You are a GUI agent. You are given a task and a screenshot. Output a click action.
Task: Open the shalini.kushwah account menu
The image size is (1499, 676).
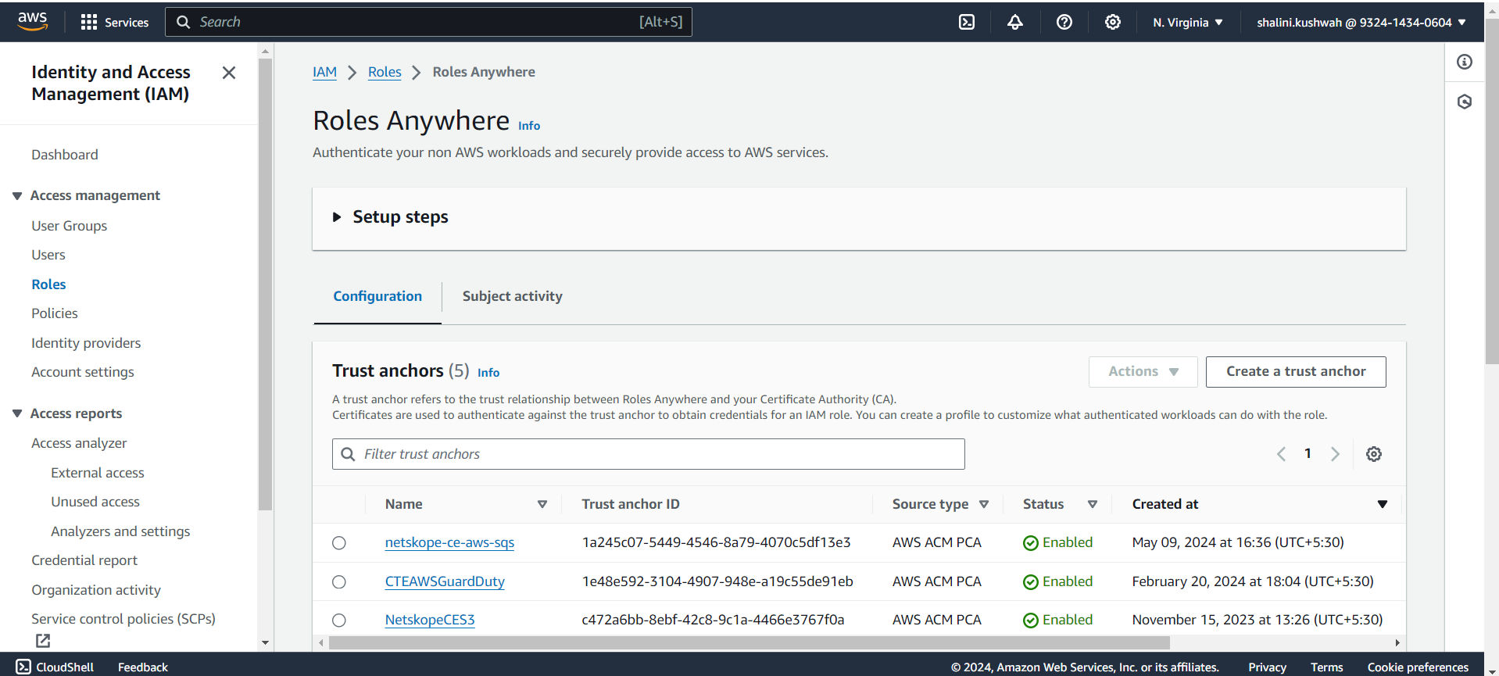click(1361, 23)
